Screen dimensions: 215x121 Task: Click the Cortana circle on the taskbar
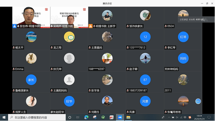point(70,118)
